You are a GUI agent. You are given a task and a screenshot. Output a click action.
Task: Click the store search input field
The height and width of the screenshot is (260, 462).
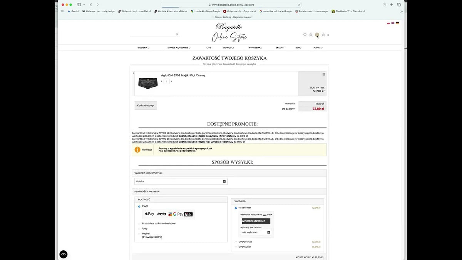[x=154, y=34]
